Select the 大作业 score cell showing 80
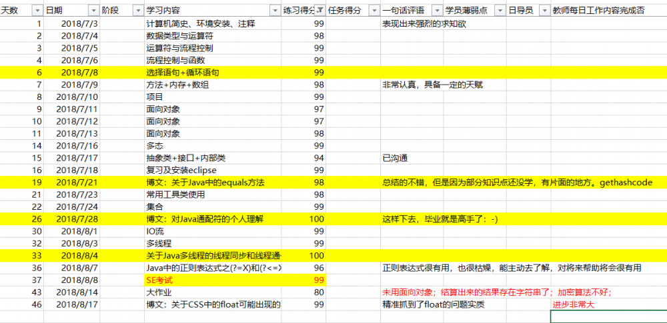667x323 pixels. click(303, 292)
